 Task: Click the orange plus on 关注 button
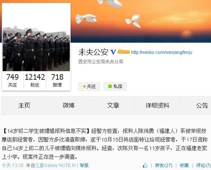click(84, 86)
